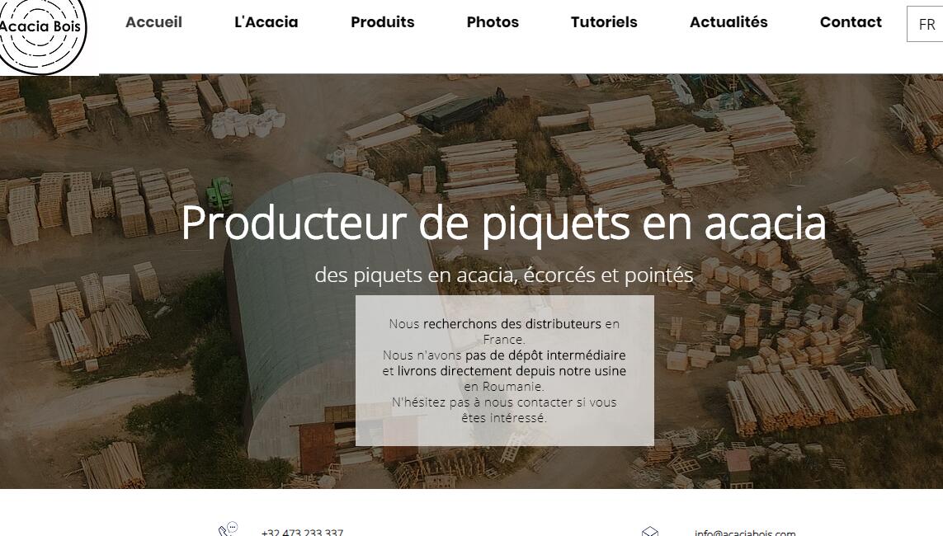Click the envelope email icon
The image size is (943, 536).
coord(650,531)
